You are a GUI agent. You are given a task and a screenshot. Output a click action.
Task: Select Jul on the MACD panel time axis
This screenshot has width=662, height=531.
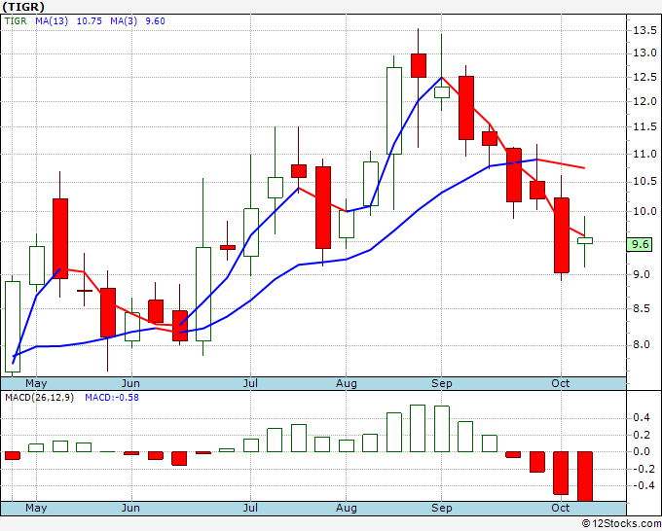click(250, 508)
